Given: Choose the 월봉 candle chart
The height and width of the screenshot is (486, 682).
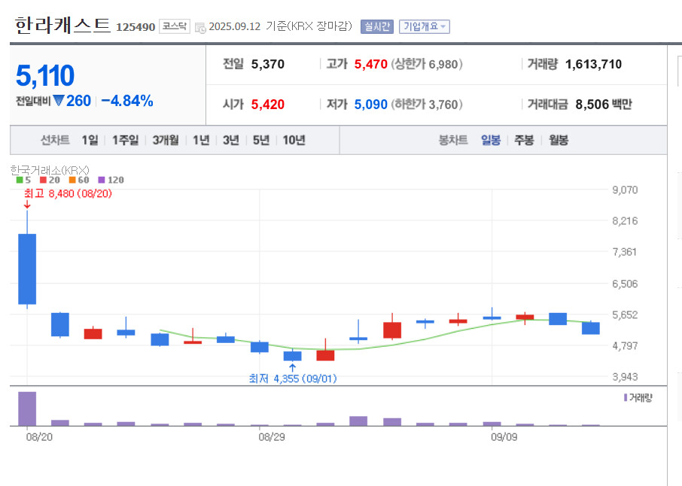Looking at the screenshot, I should pos(559,140).
